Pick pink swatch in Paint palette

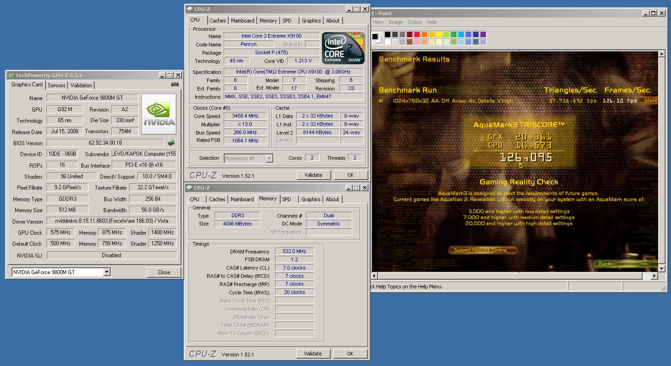point(417,42)
